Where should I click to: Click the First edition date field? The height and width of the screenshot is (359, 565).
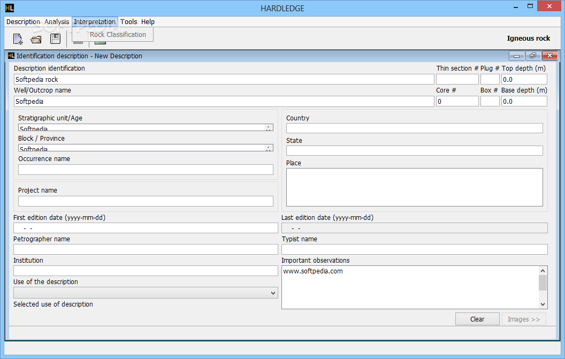pyautogui.click(x=146, y=228)
